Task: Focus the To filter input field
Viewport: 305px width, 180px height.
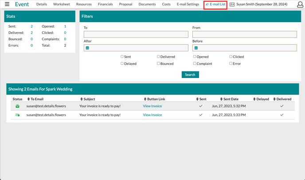Action: [136, 35]
